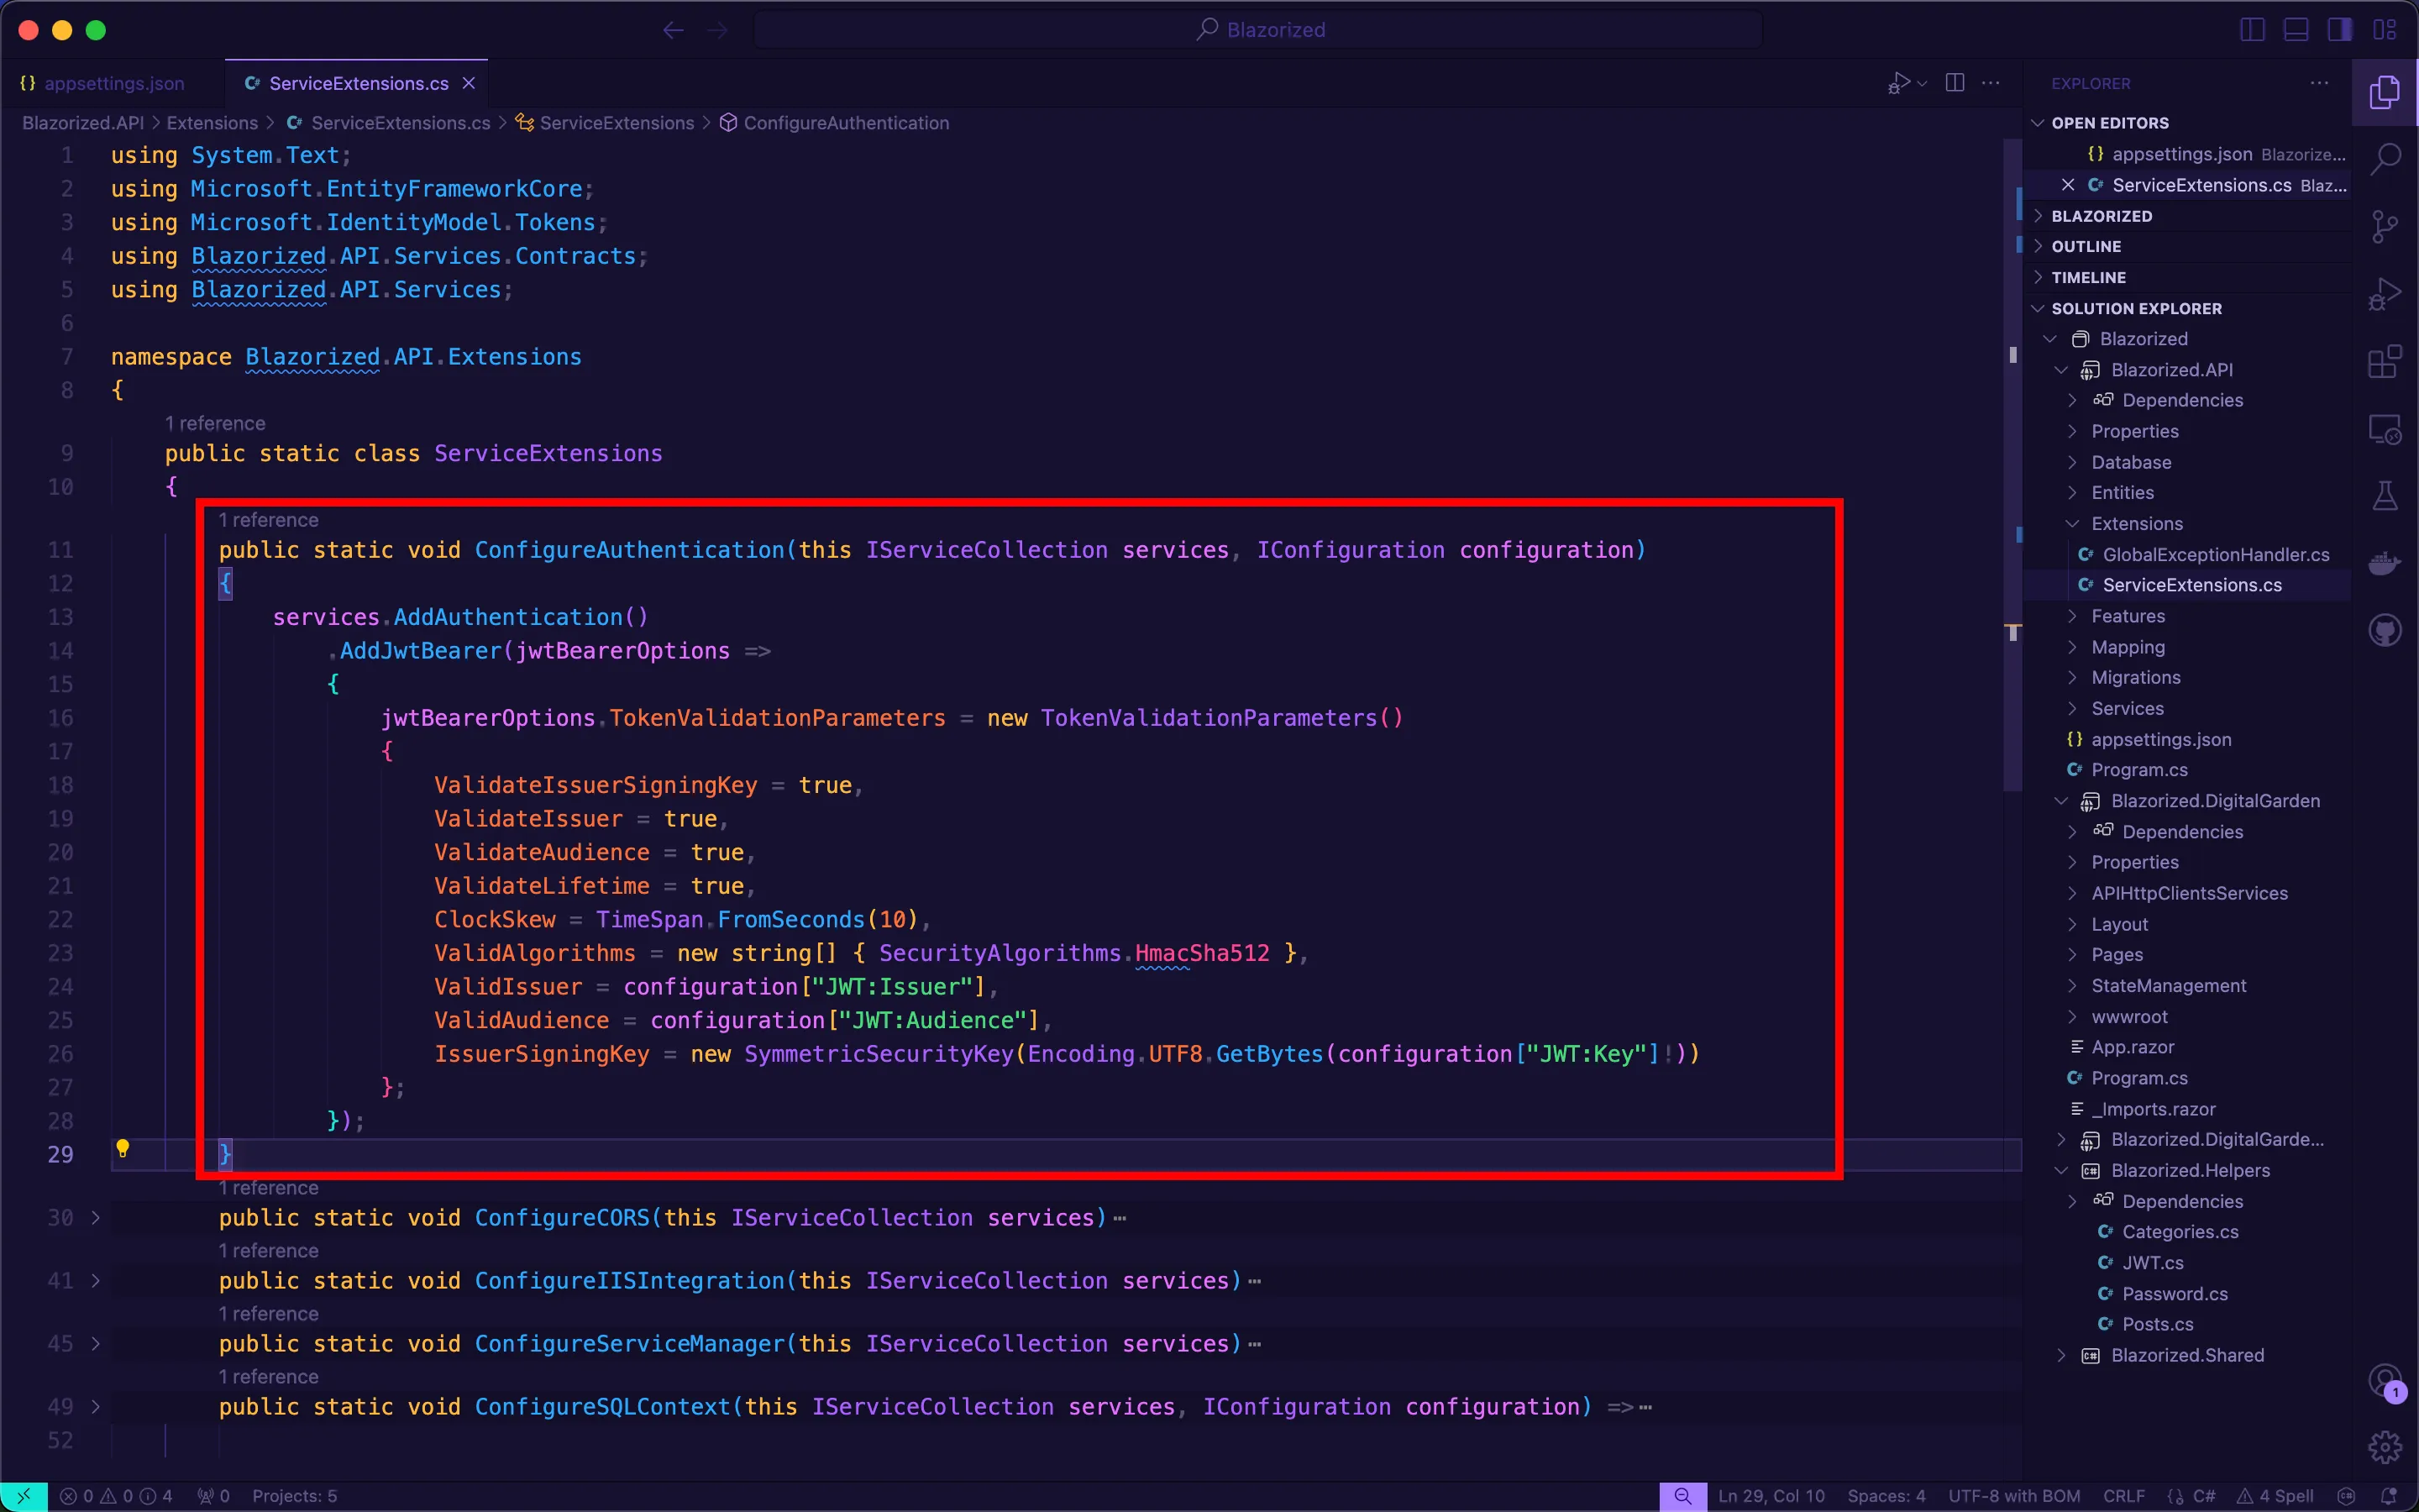This screenshot has width=2419, height=1512.
Task: Open remote window indicator in status bar
Action: pyautogui.click(x=24, y=1496)
